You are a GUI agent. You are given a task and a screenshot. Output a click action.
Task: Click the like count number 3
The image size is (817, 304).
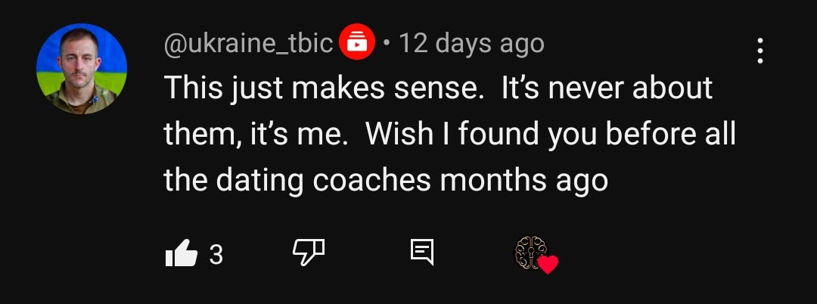[x=216, y=254]
